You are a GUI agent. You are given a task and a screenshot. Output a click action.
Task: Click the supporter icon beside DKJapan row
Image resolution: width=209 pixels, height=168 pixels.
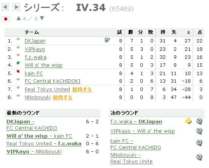(107, 40)
